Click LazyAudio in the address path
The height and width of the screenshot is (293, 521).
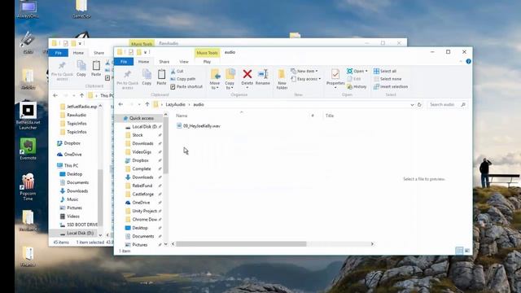[x=176, y=104]
